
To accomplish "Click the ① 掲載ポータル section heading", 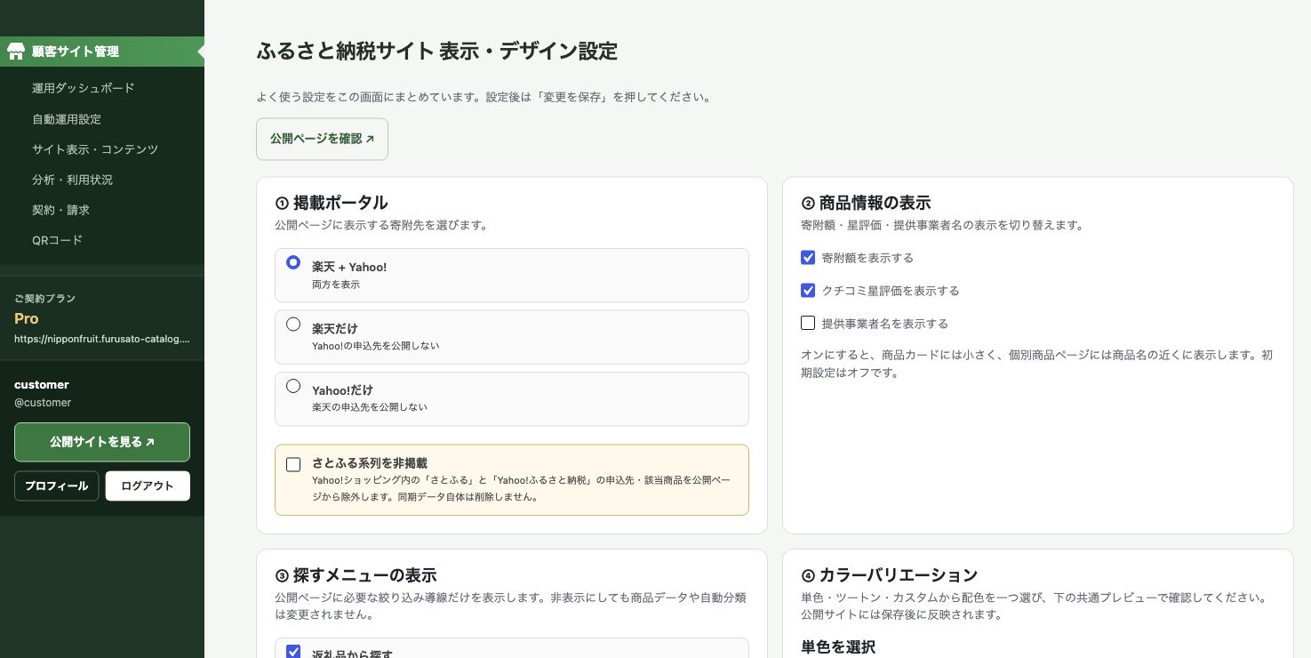I will tap(332, 203).
